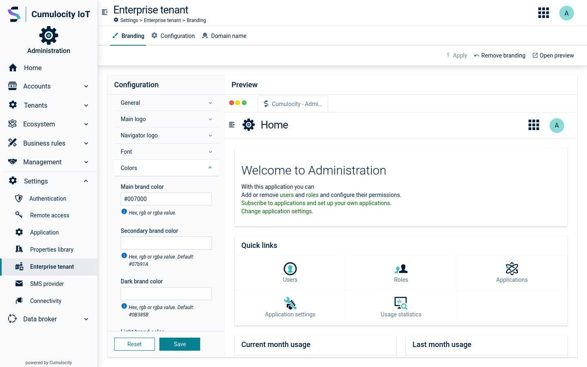Click the preview user avatar A
Screen dimensions: 587x367
pos(557,126)
